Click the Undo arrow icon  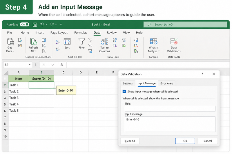click(42, 25)
